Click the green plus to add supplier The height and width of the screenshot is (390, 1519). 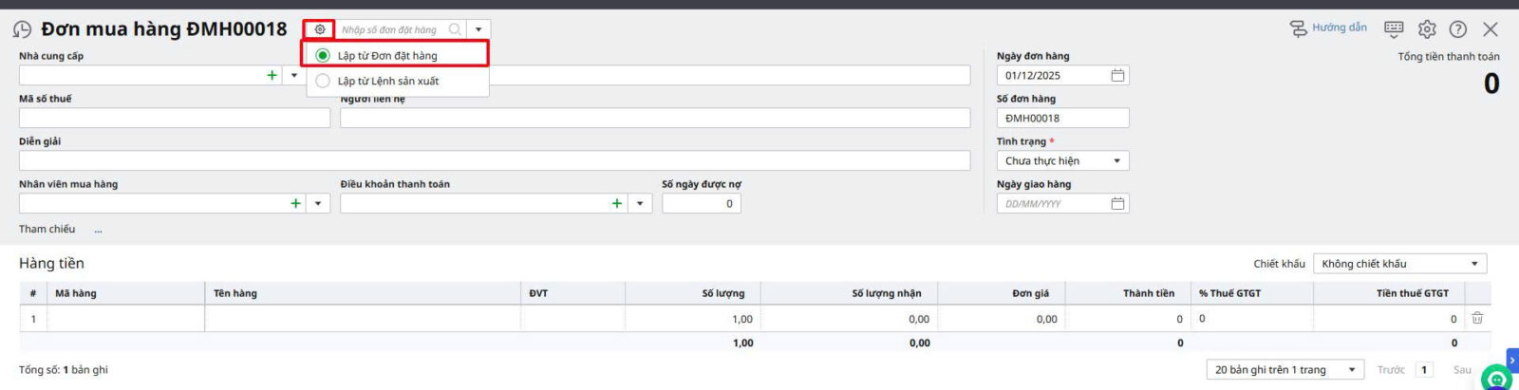[272, 75]
